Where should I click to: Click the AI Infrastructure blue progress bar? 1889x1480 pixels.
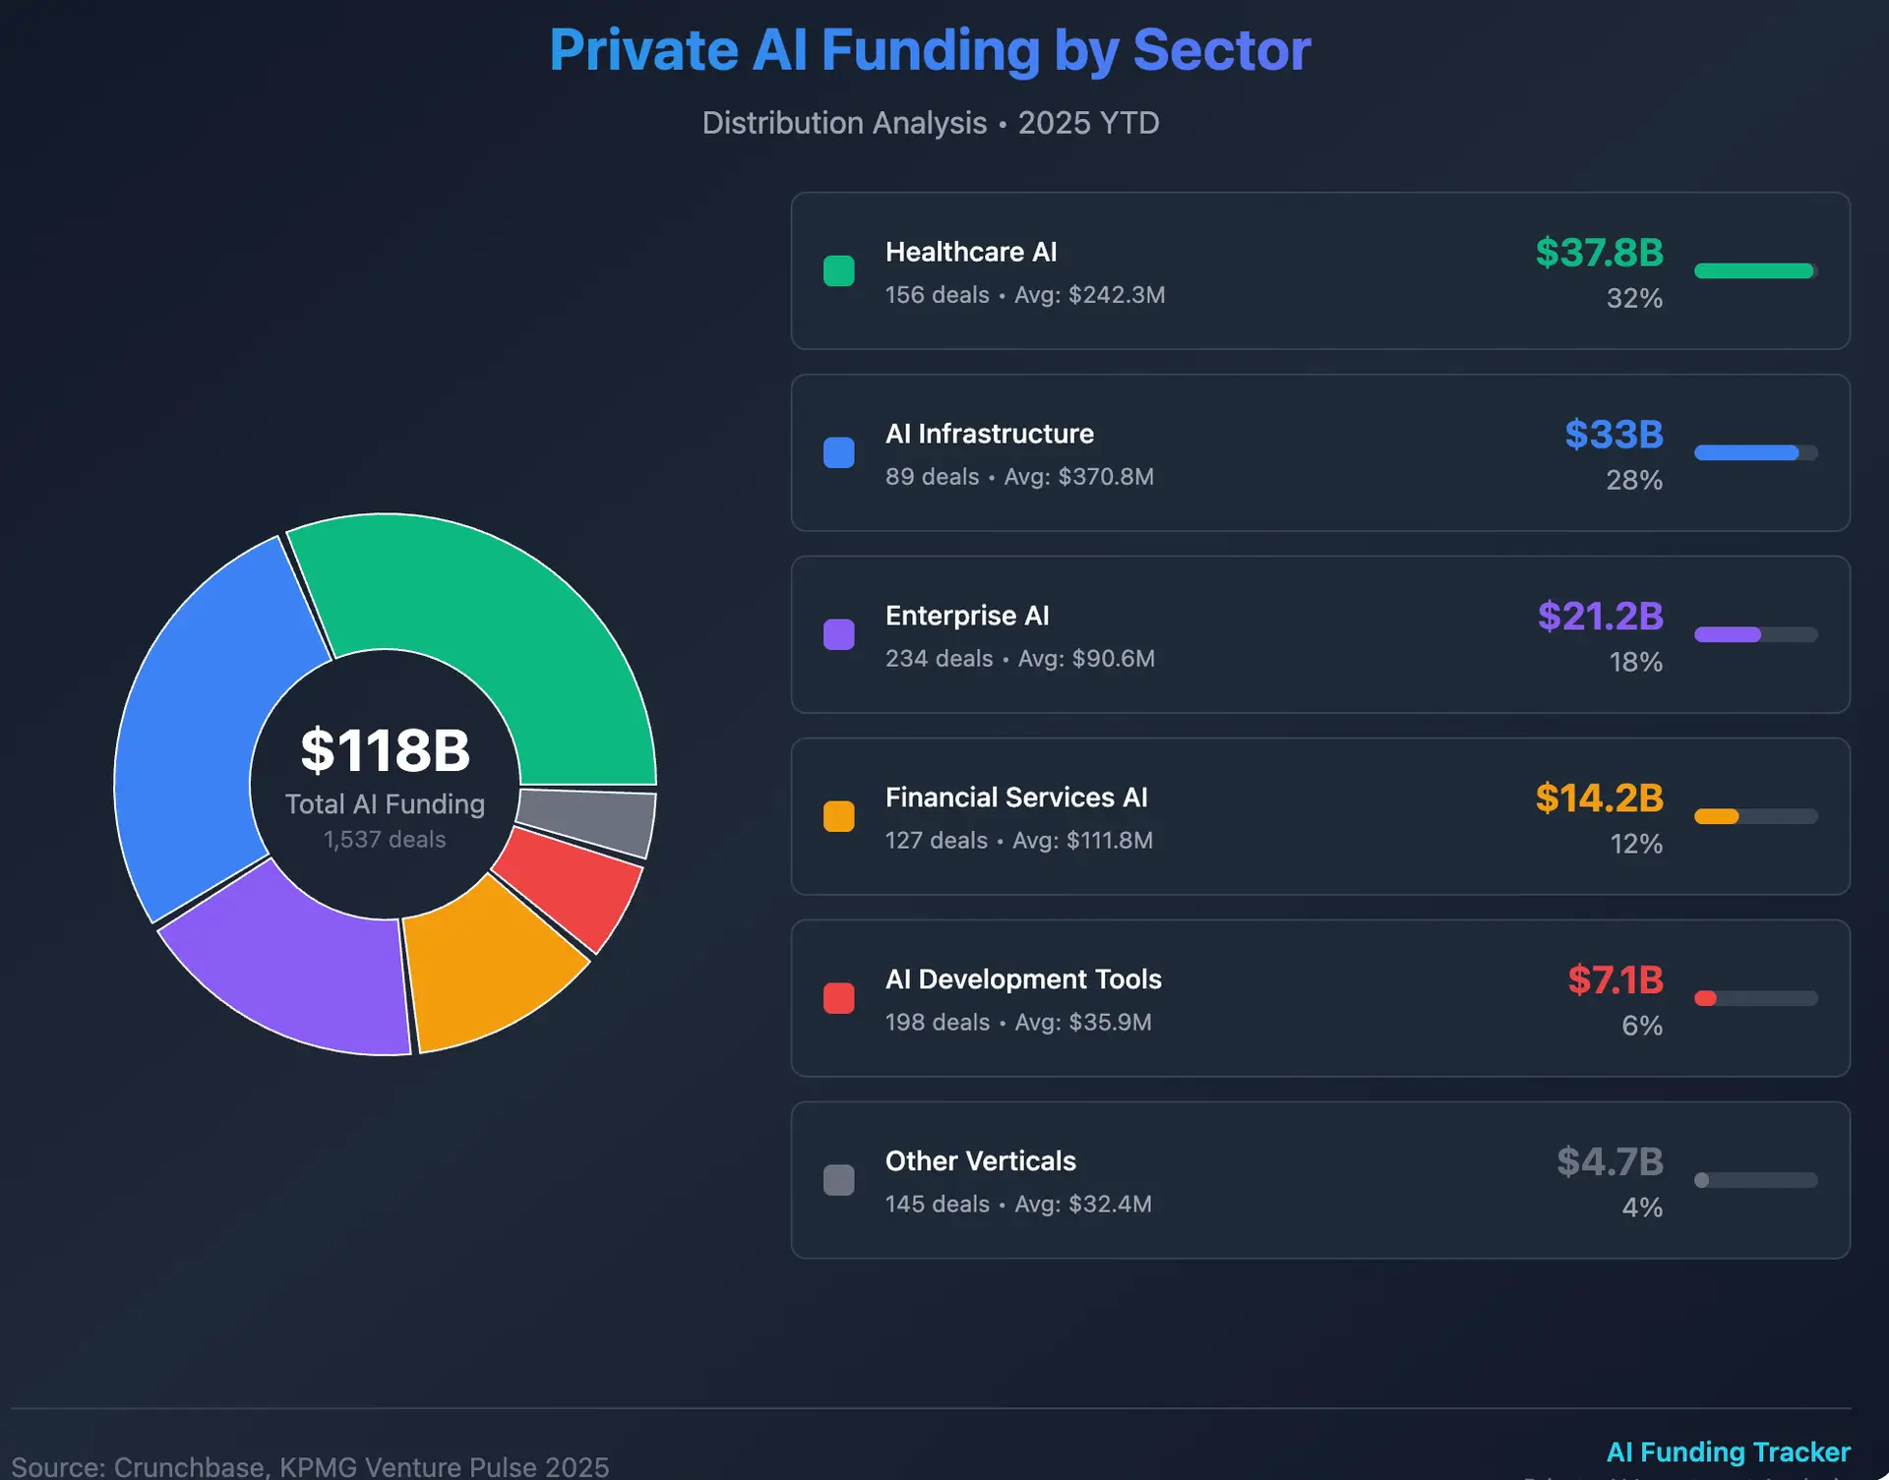(x=1746, y=453)
